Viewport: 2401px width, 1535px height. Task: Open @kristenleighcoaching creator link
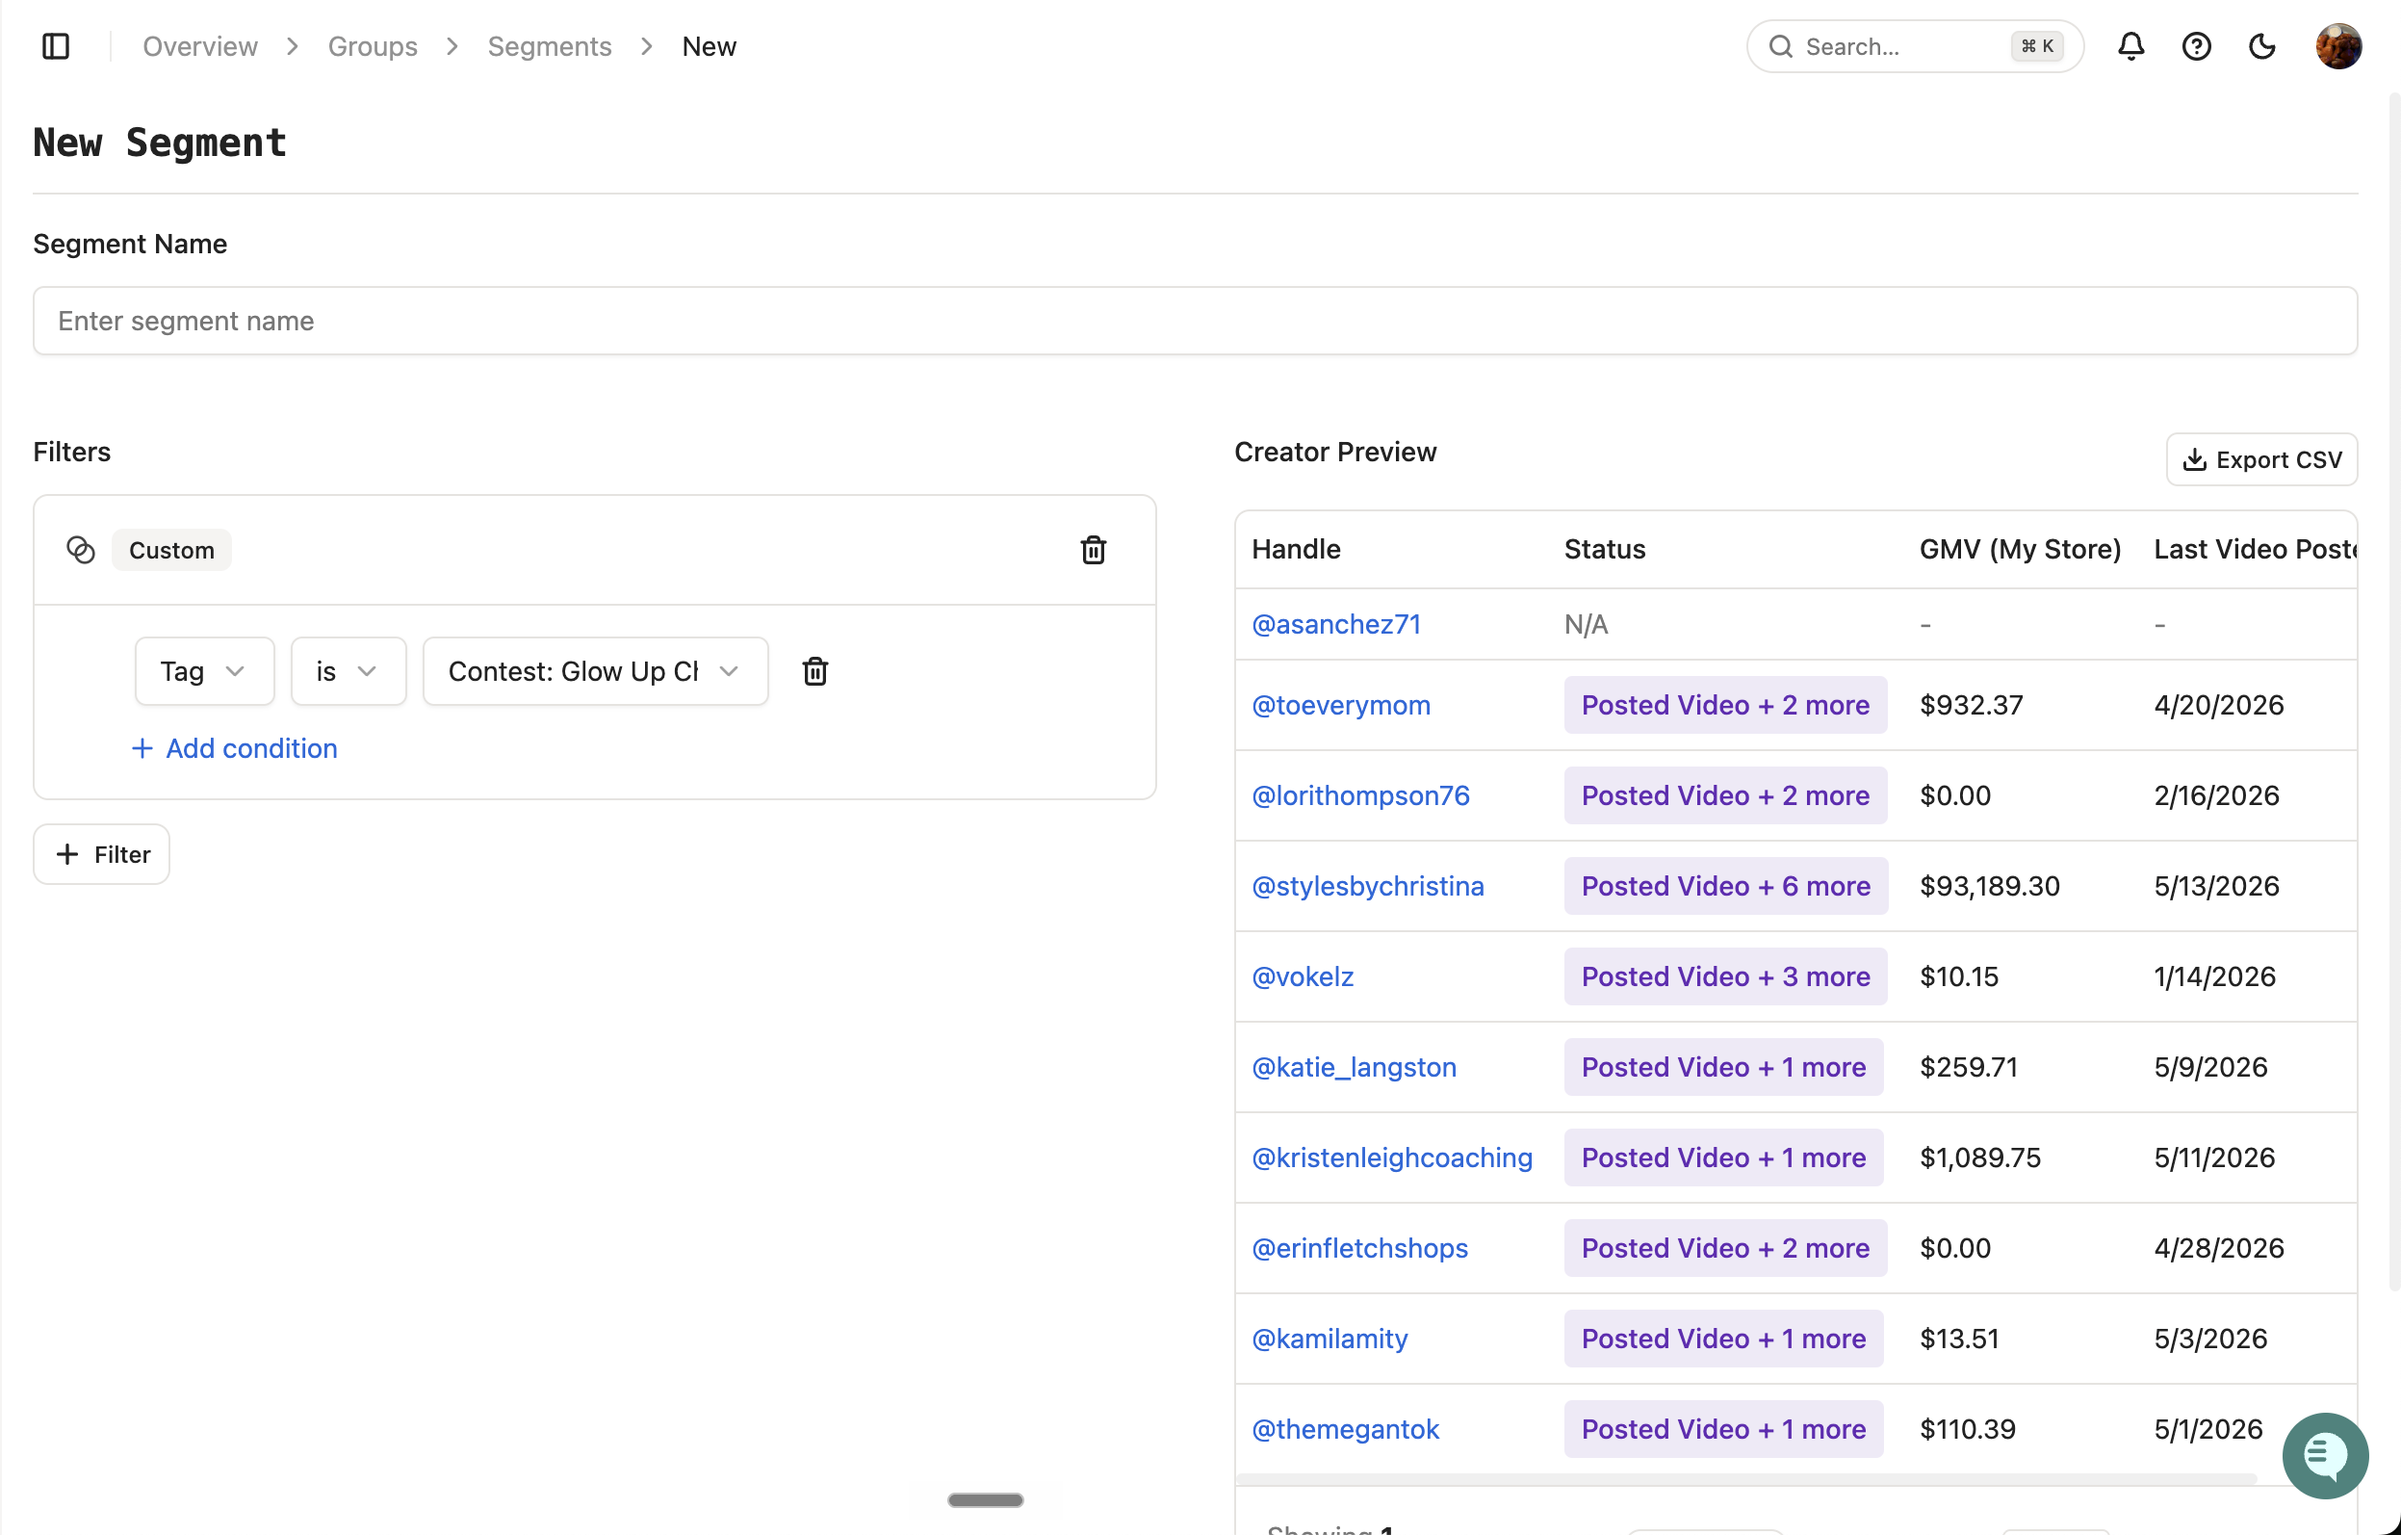(1392, 1157)
